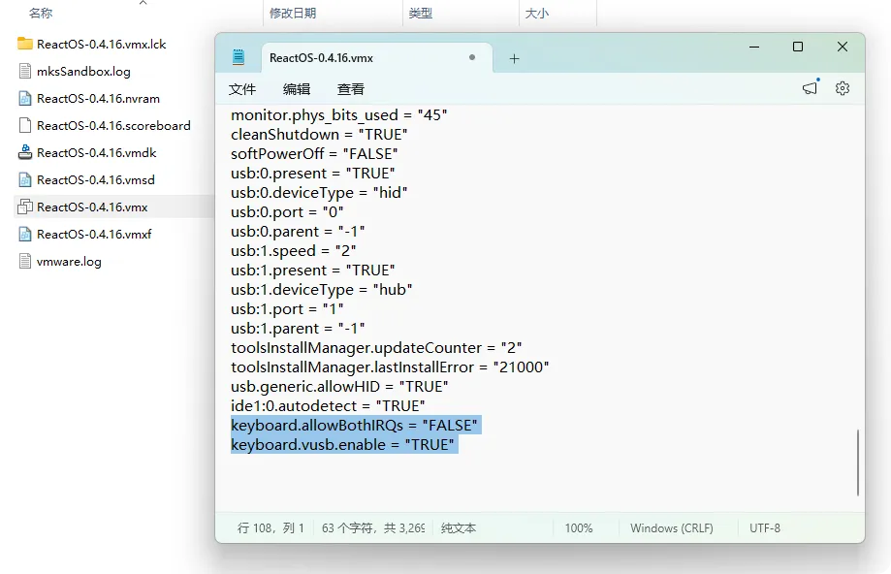Select ReactOS-0.4.16.nvram file name in Explorer
The image size is (891, 574).
pyautogui.click(x=98, y=99)
